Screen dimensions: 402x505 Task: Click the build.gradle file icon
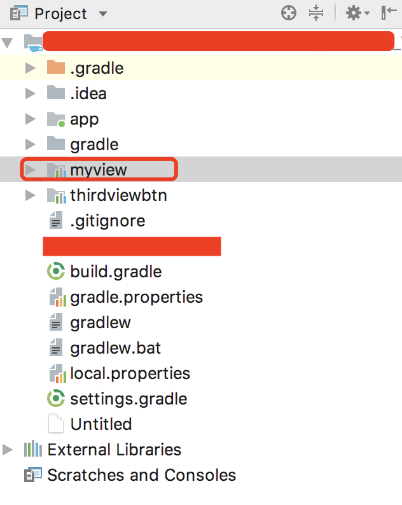[x=57, y=272]
